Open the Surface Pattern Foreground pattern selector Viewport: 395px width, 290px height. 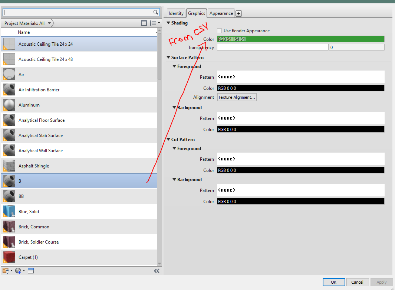(301, 77)
